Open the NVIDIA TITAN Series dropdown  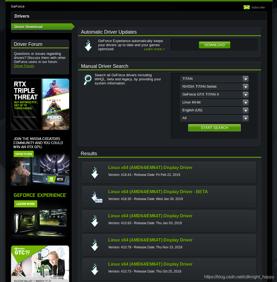[214, 87]
